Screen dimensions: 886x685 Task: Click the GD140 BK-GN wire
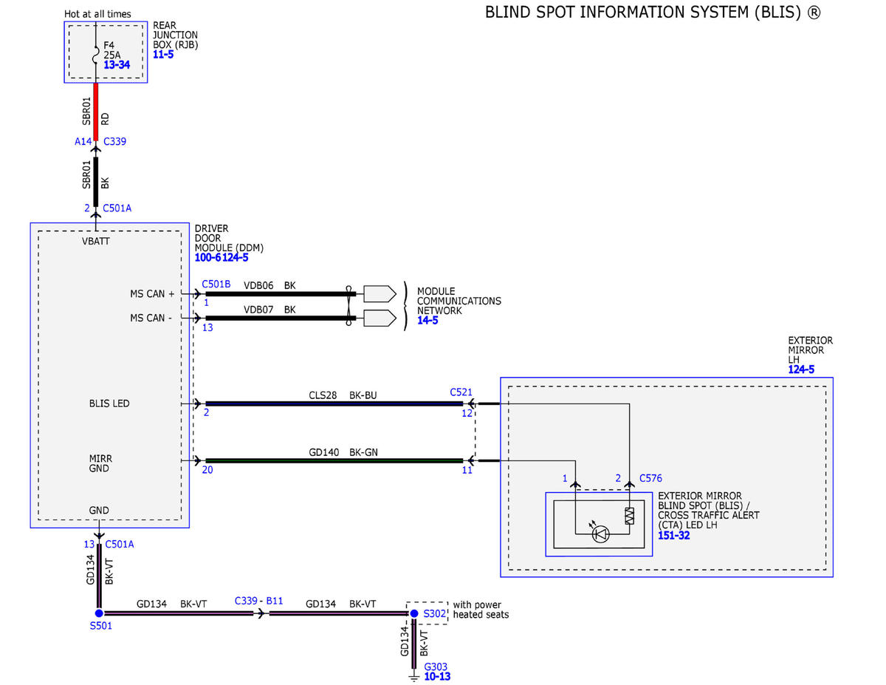tap(334, 460)
